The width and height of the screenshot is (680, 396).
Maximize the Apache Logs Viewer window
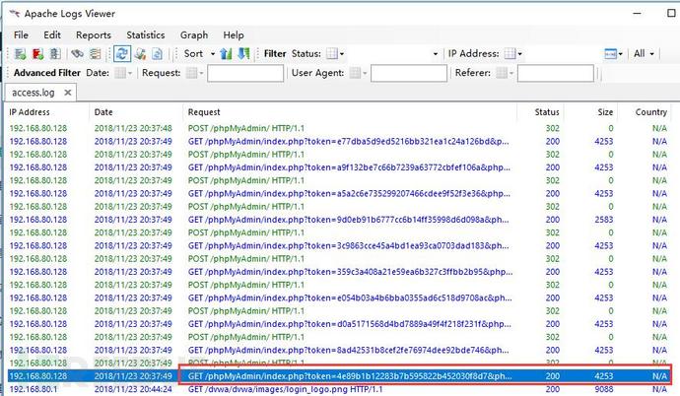click(x=671, y=13)
